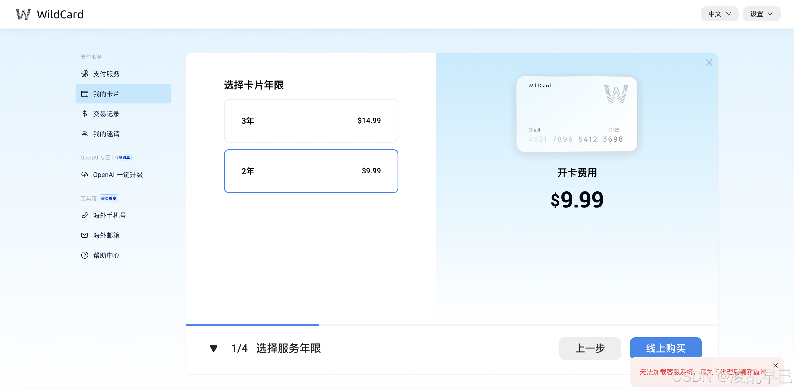Go to 帮助中心 in the sidebar
The height and width of the screenshot is (390, 794).
click(106, 255)
